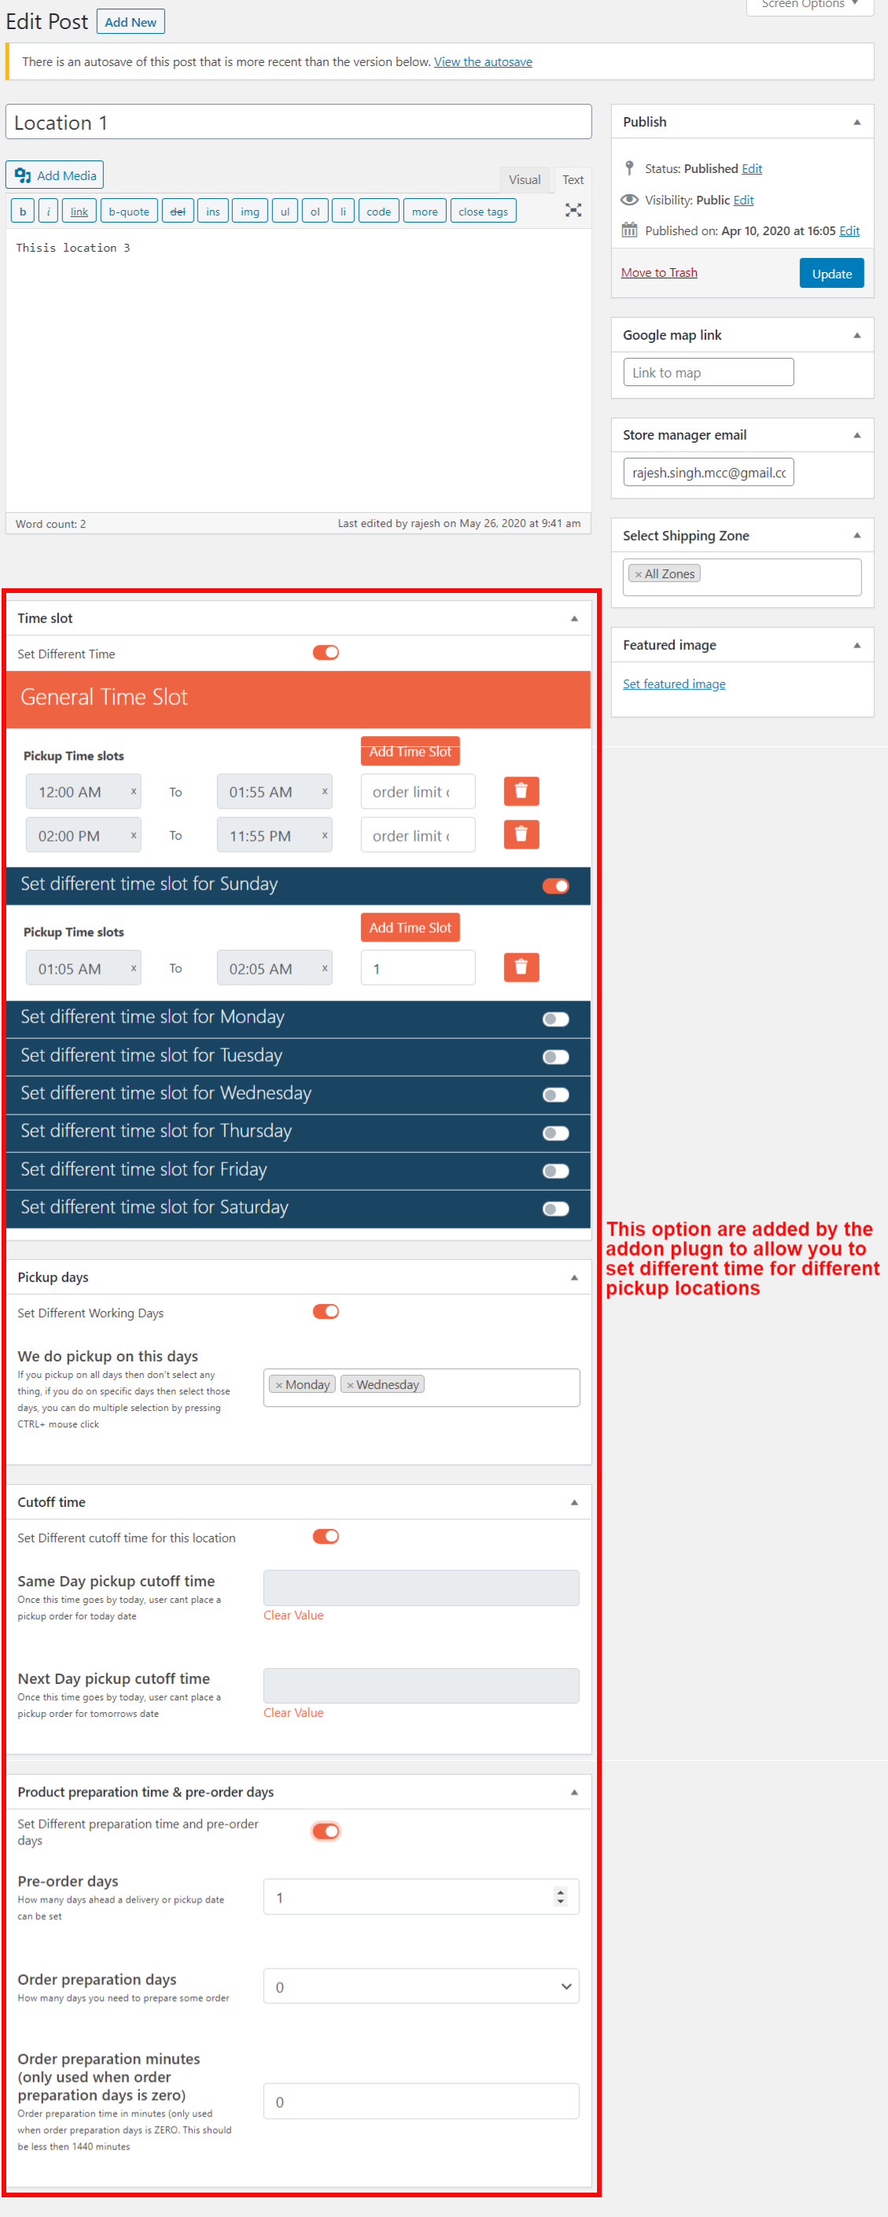
Task: Remove the All Zones shipping zone tag
Action: 639,574
